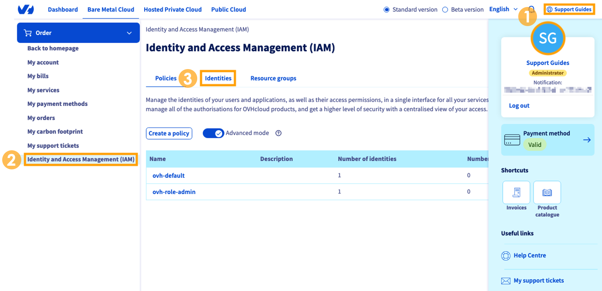Click the Create a policy button

click(x=169, y=133)
